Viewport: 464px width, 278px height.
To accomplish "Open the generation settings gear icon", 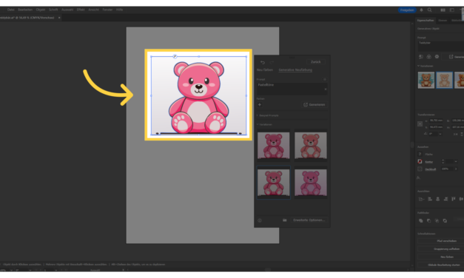I will pos(437,56).
